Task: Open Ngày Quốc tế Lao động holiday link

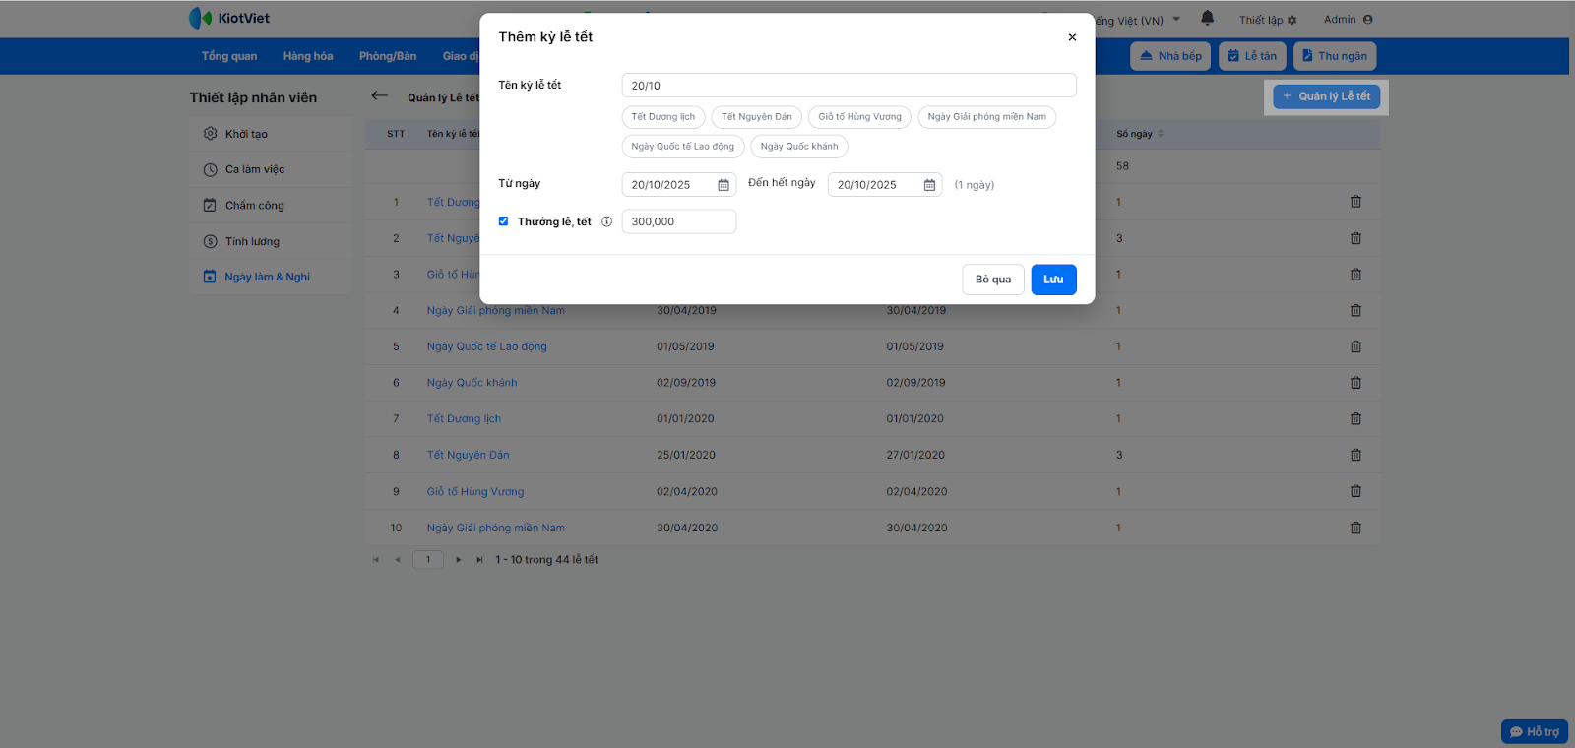Action: (486, 346)
